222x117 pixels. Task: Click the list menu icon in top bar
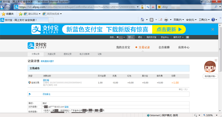187,37
